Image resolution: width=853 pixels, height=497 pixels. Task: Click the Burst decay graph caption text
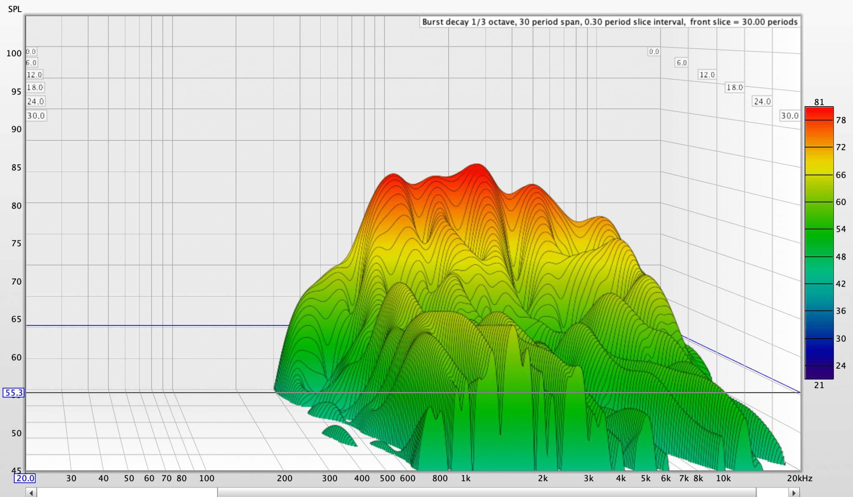(x=610, y=22)
